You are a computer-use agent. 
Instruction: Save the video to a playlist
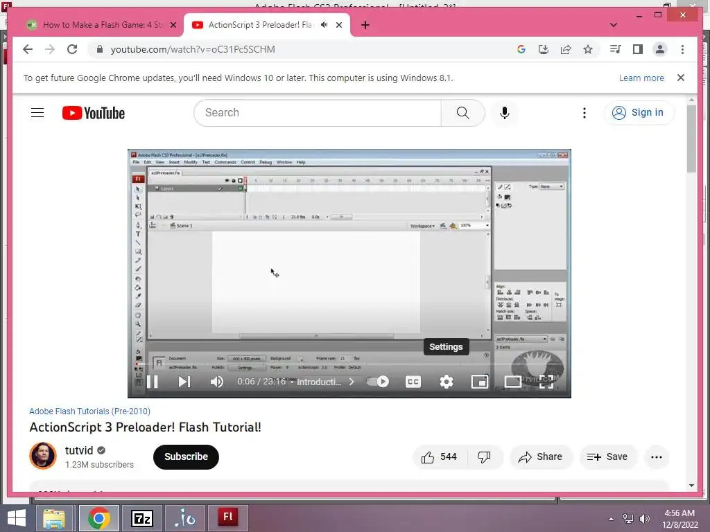607,457
